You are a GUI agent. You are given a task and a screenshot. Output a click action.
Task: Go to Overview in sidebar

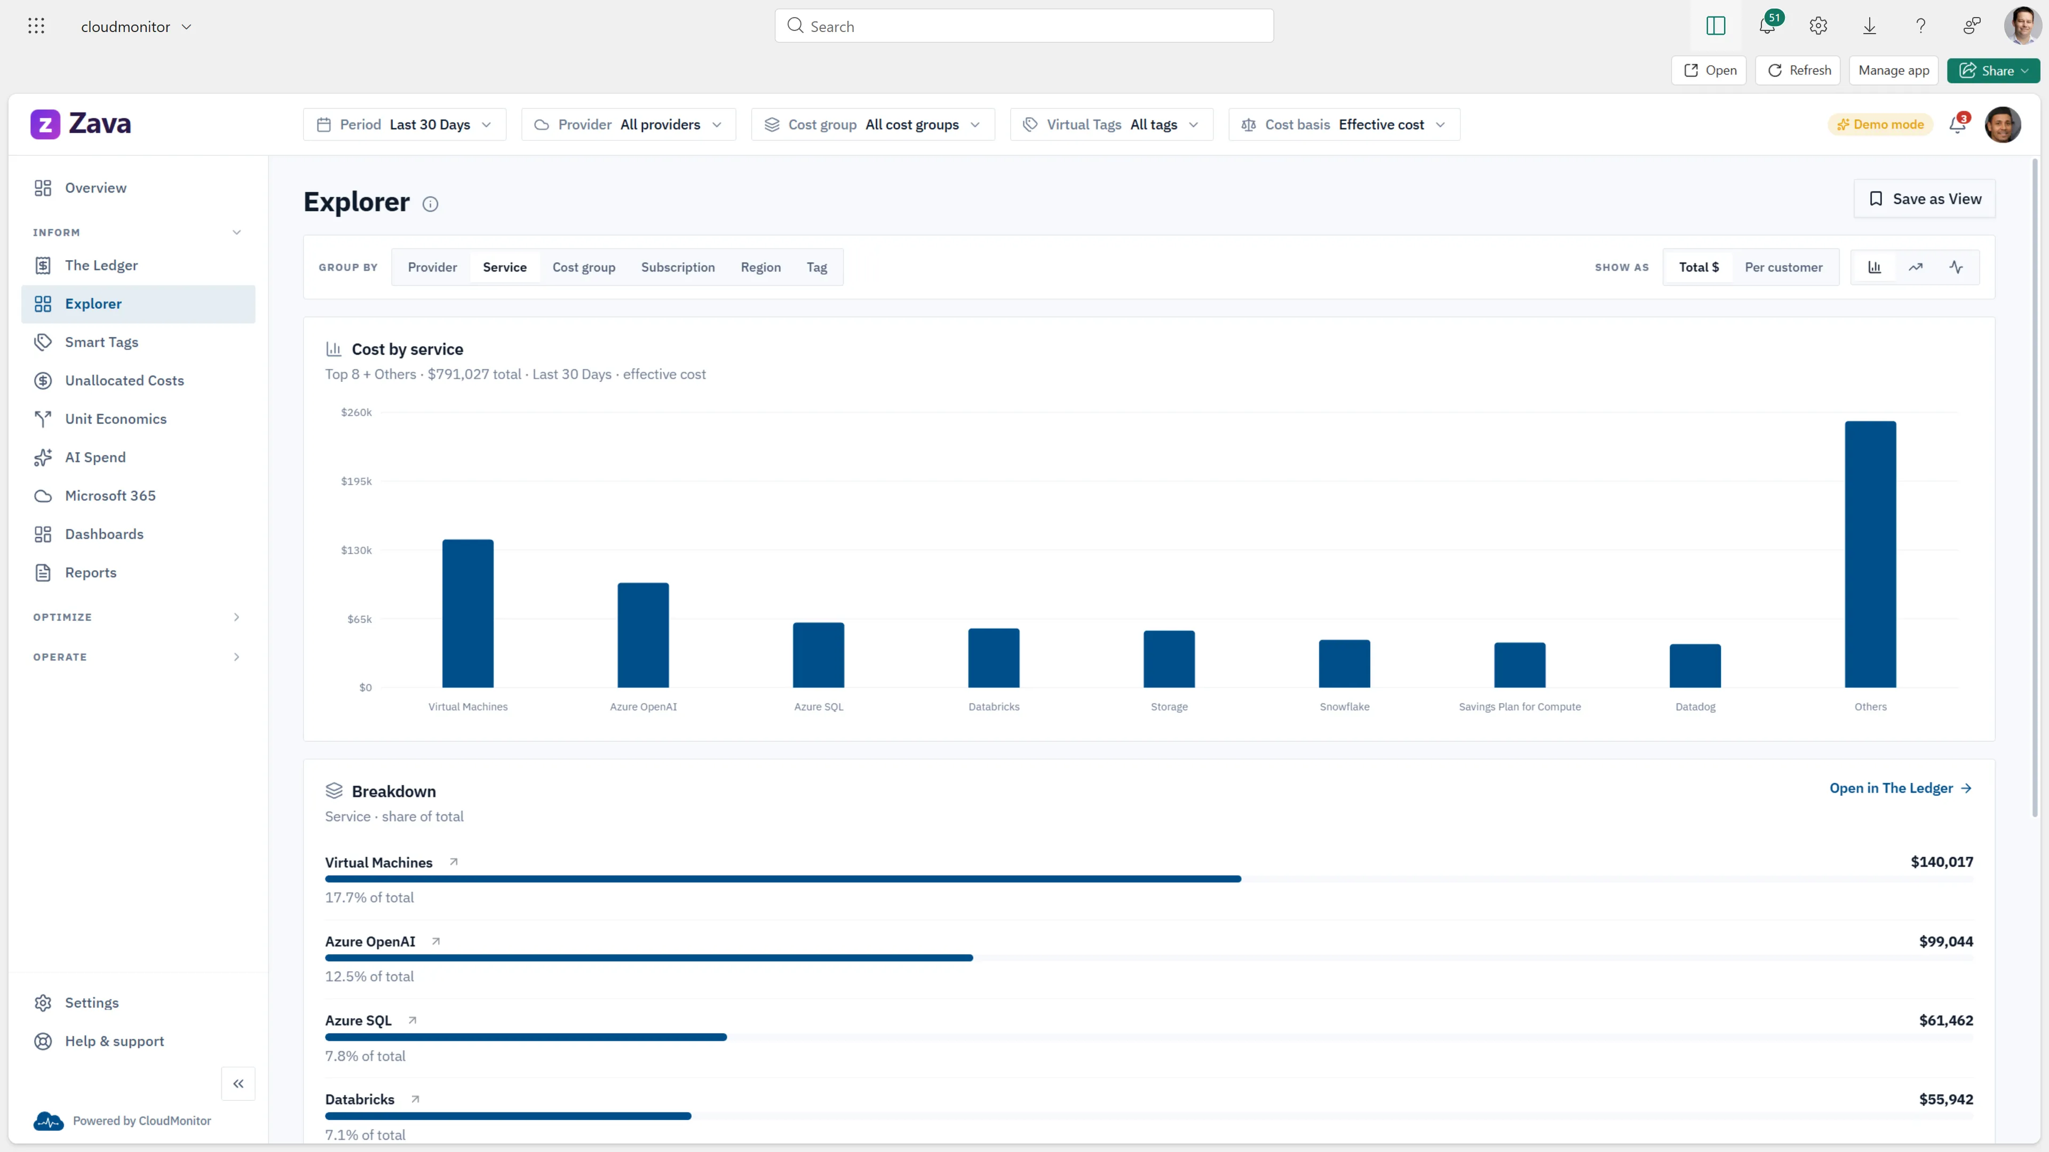pos(138,188)
